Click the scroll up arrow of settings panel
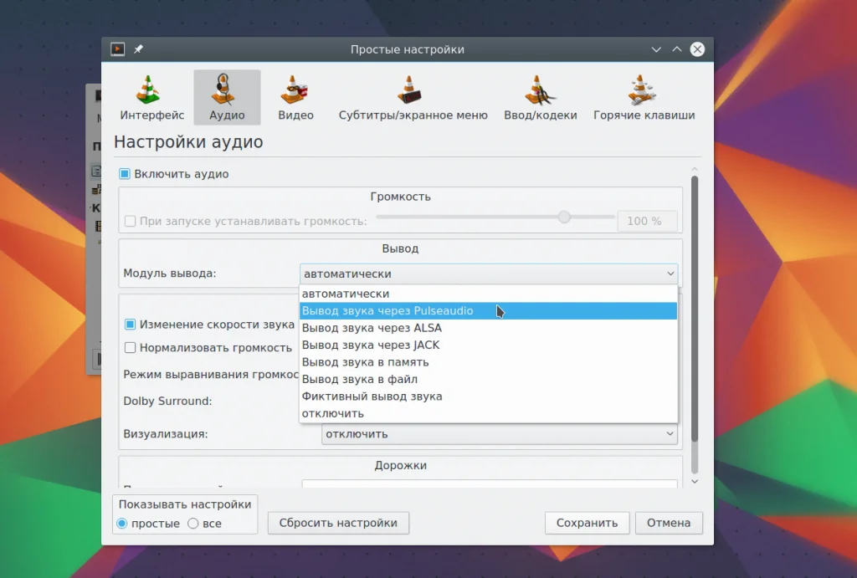The image size is (857, 578). [x=695, y=169]
